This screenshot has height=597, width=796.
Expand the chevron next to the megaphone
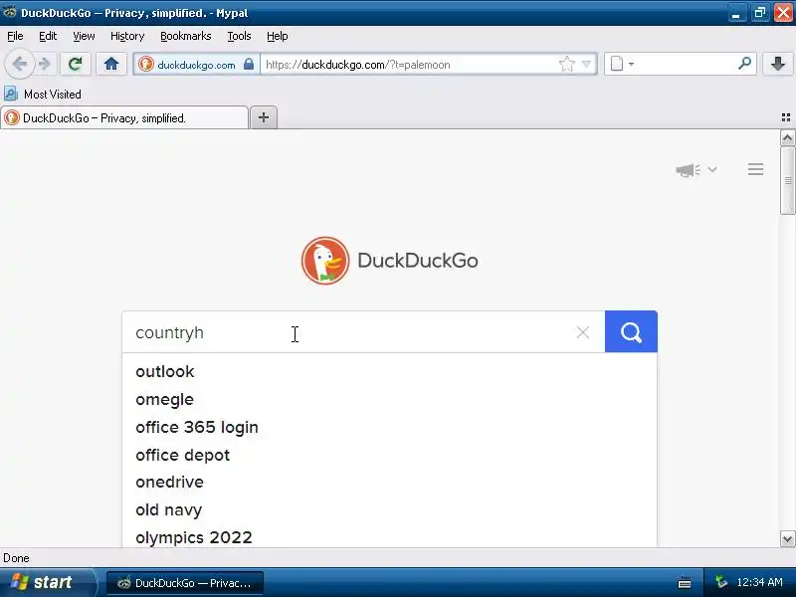click(x=712, y=169)
